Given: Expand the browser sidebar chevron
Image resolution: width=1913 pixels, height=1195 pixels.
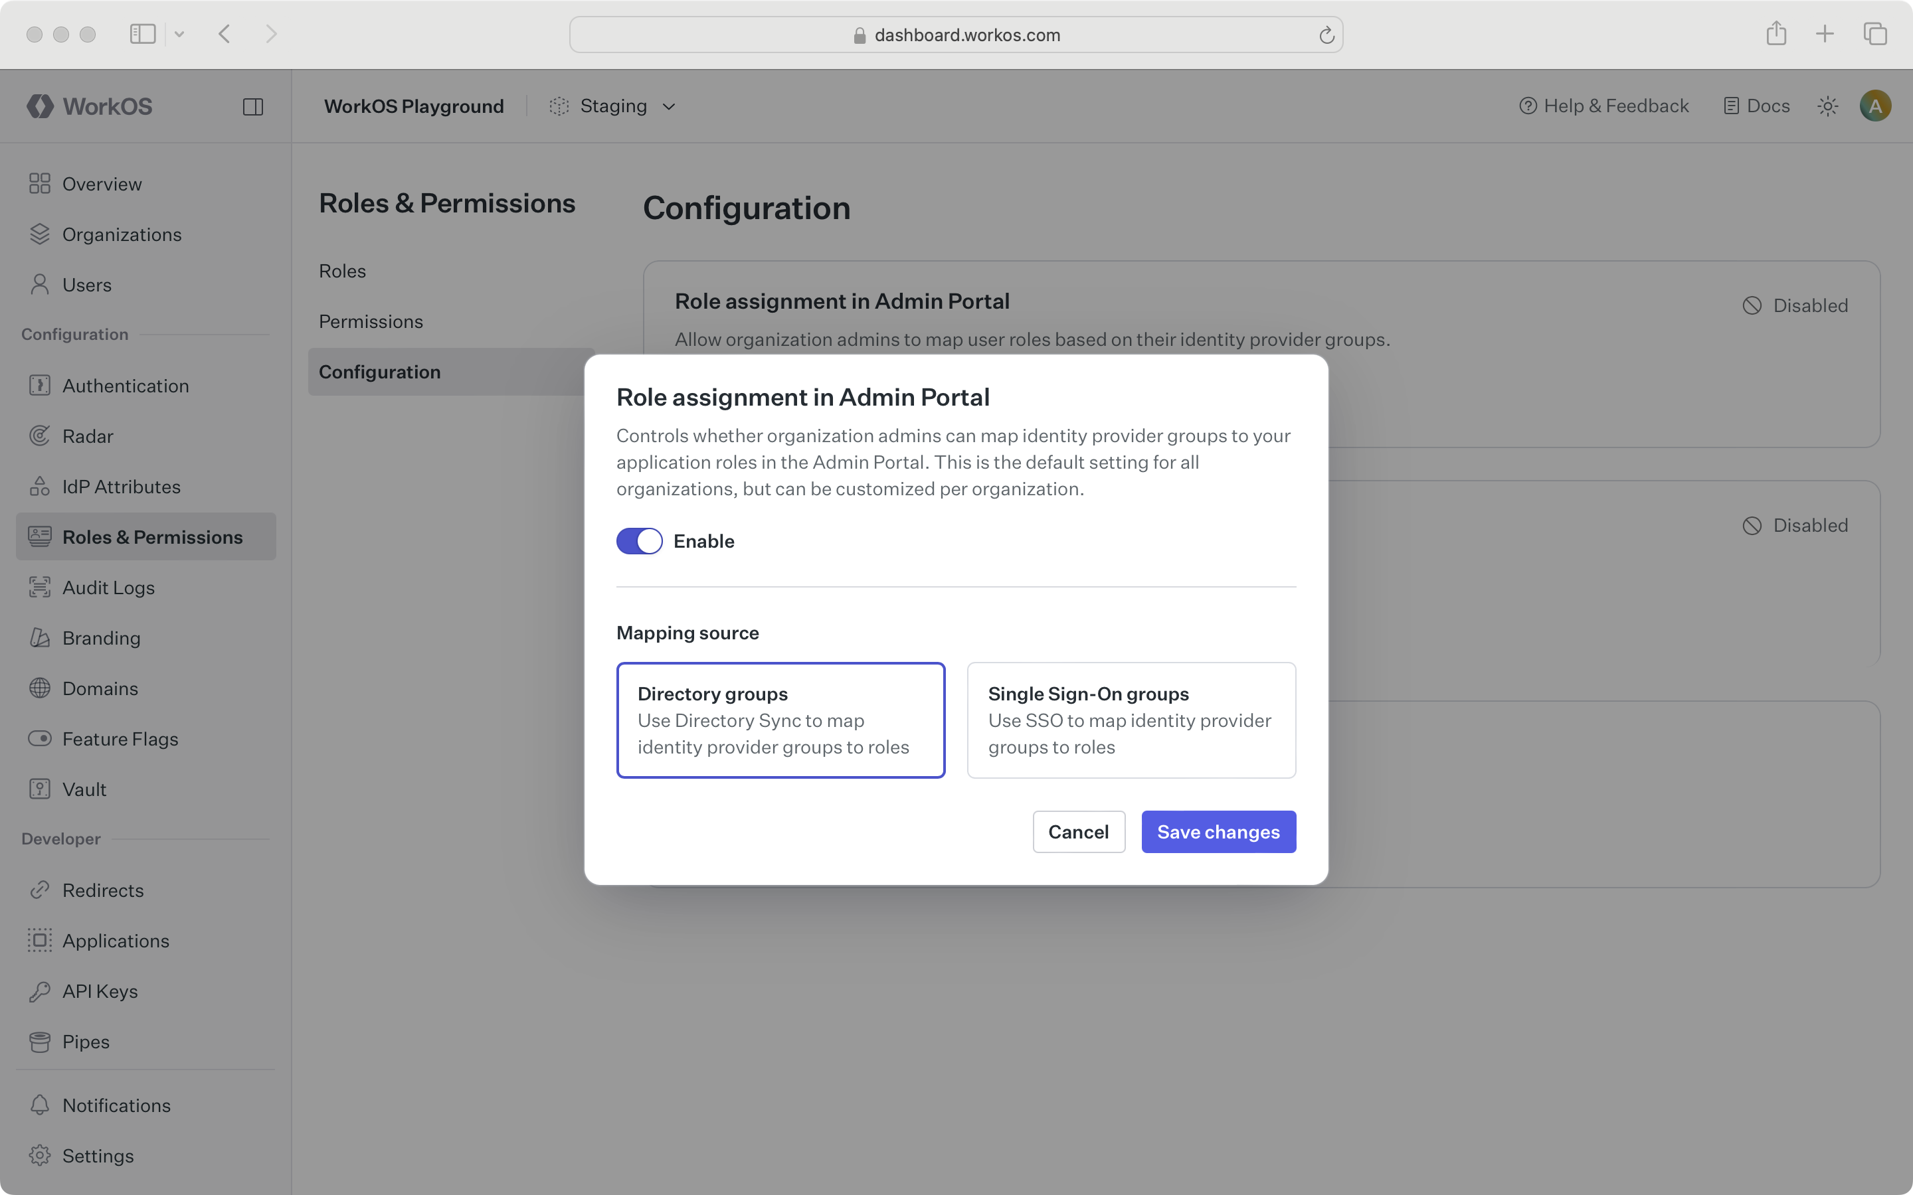Looking at the screenshot, I should 180,34.
